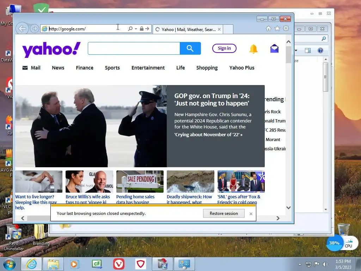
Task: Click the Yahoo search text box
Action: (134, 48)
